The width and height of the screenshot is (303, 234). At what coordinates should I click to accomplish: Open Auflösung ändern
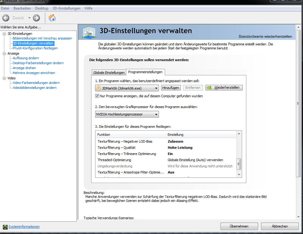[26, 58]
